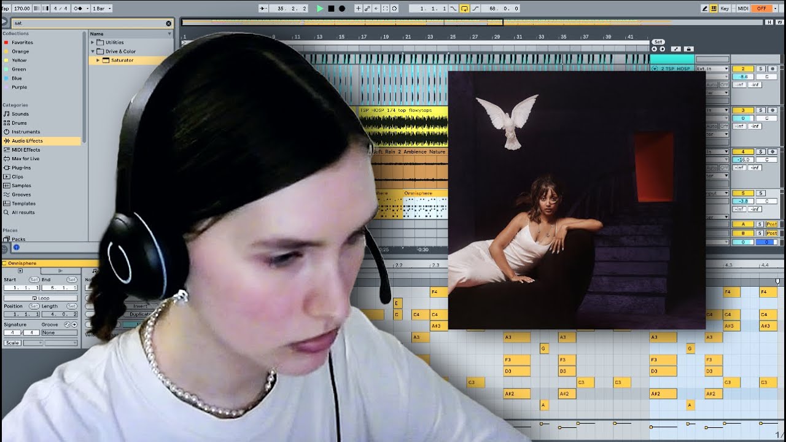Fold the 2 TSP_HOSP track
The width and height of the screenshot is (786, 442).
(655, 69)
